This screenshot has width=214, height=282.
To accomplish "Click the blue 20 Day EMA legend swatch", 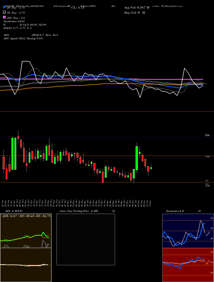I will point(4,7).
